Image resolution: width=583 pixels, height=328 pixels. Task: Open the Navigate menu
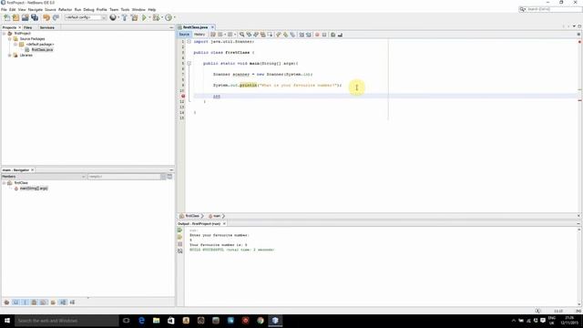point(36,10)
